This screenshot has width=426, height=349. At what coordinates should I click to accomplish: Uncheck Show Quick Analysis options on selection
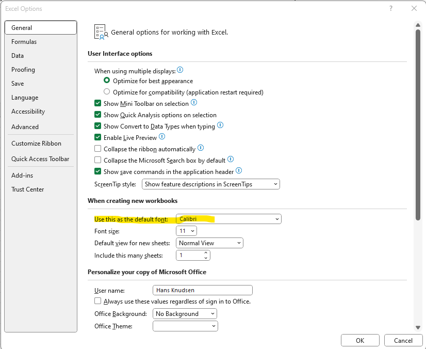point(98,115)
